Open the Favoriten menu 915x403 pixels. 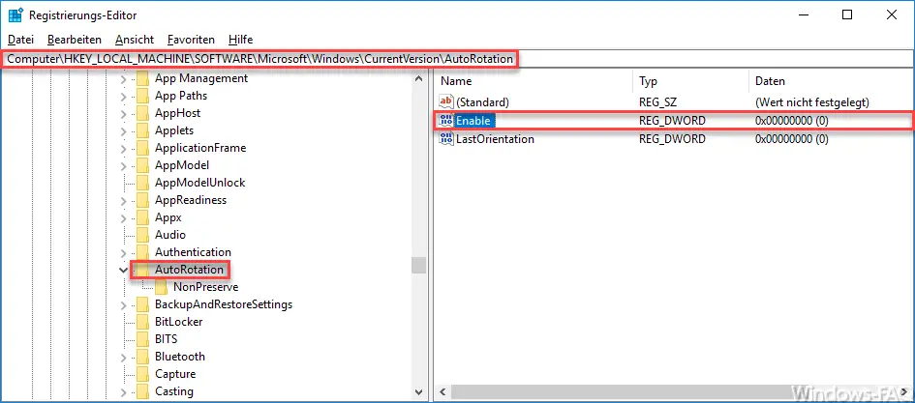191,40
